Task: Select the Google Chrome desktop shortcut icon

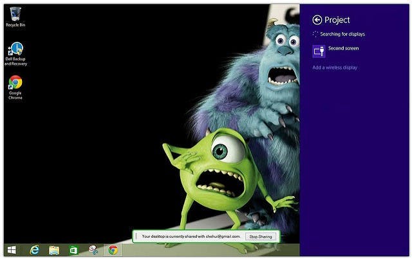Action: [15, 82]
